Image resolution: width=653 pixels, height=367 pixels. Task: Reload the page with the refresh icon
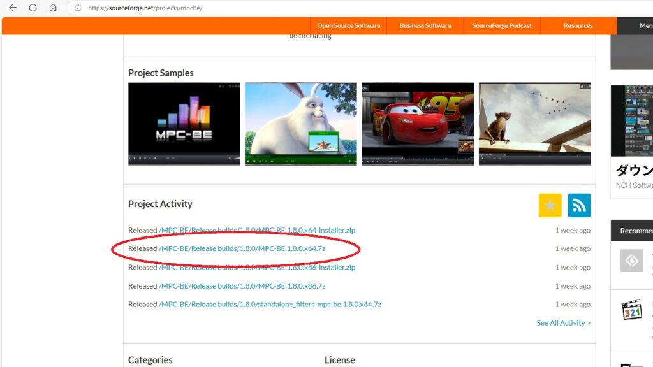[x=33, y=8]
